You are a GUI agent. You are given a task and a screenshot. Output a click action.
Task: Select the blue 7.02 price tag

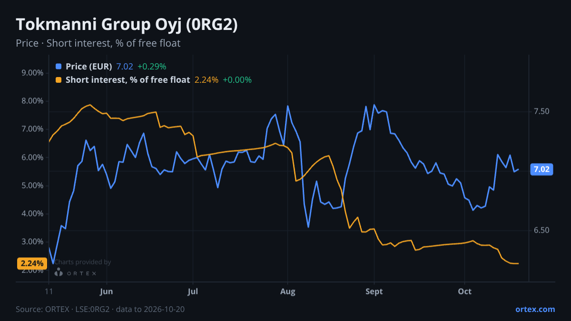pos(541,169)
